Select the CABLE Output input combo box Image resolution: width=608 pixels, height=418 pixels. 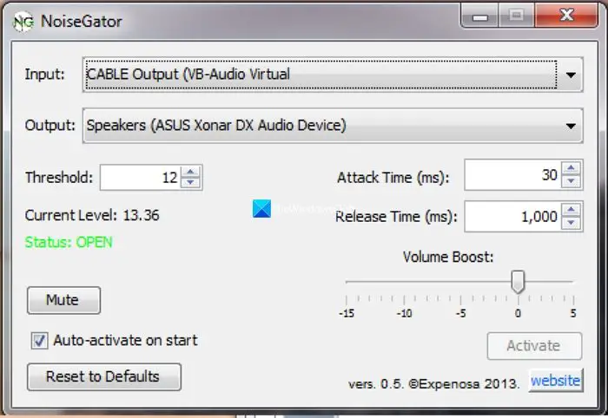(333, 75)
